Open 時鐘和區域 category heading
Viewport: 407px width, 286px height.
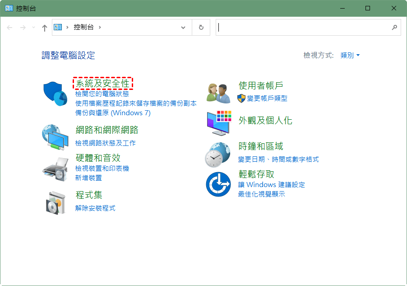click(x=261, y=146)
